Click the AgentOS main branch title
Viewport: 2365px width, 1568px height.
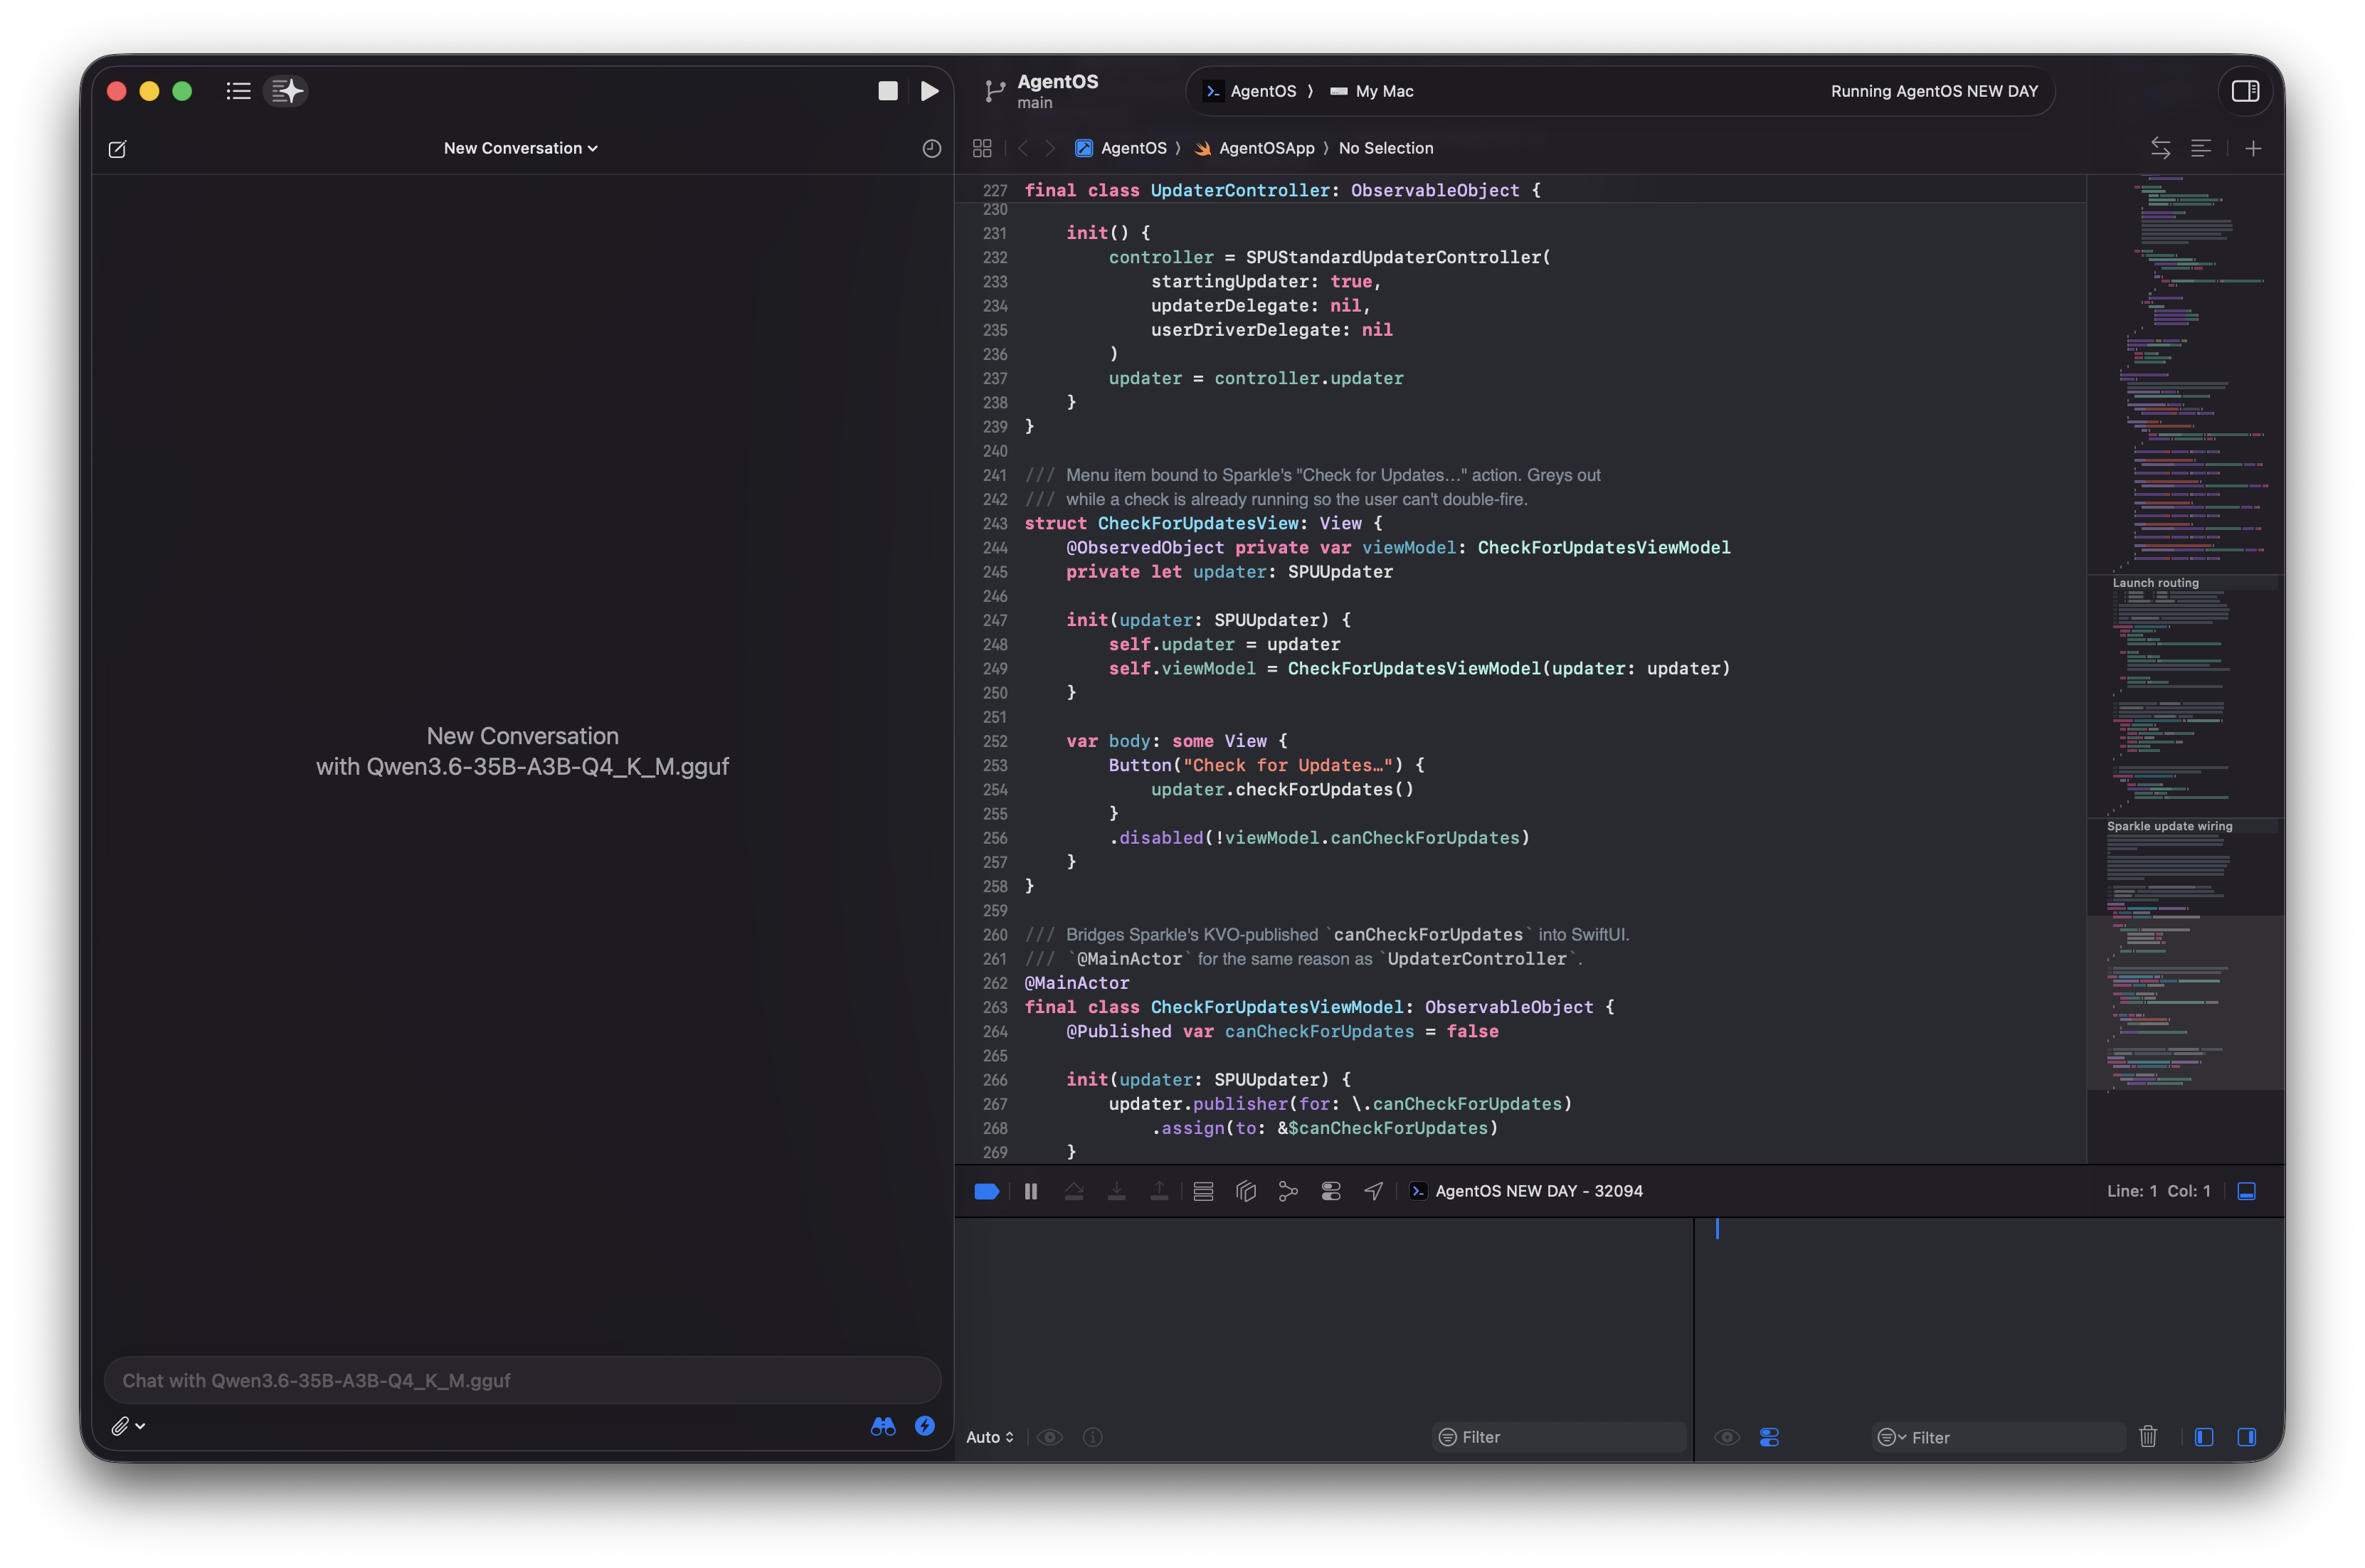(x=1057, y=90)
